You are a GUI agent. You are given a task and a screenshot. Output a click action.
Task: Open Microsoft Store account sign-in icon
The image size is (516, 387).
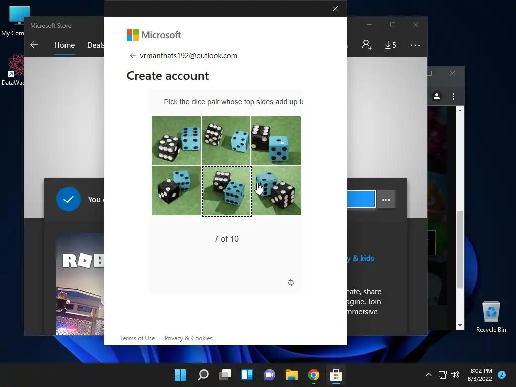pyautogui.click(x=367, y=45)
